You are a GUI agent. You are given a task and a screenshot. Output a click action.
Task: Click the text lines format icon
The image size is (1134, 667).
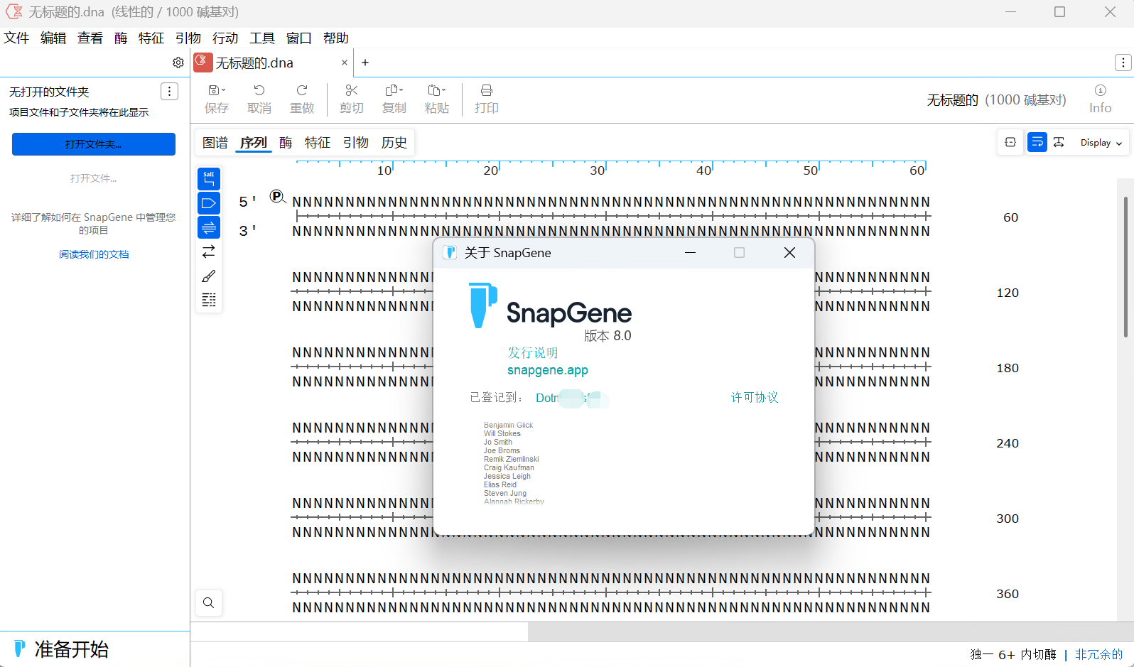click(209, 300)
